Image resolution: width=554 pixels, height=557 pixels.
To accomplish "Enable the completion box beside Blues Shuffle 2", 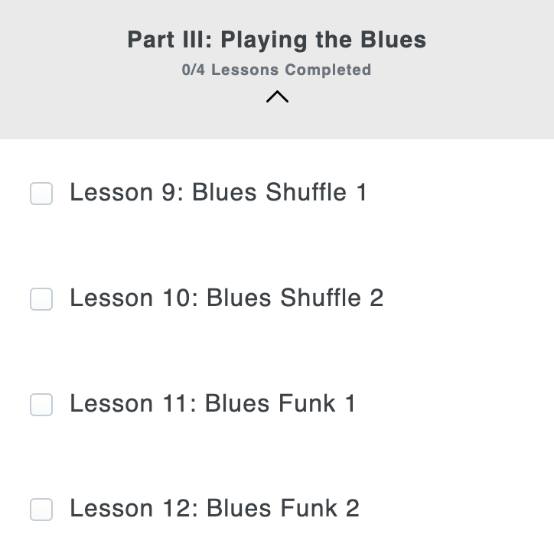I will 41,299.
